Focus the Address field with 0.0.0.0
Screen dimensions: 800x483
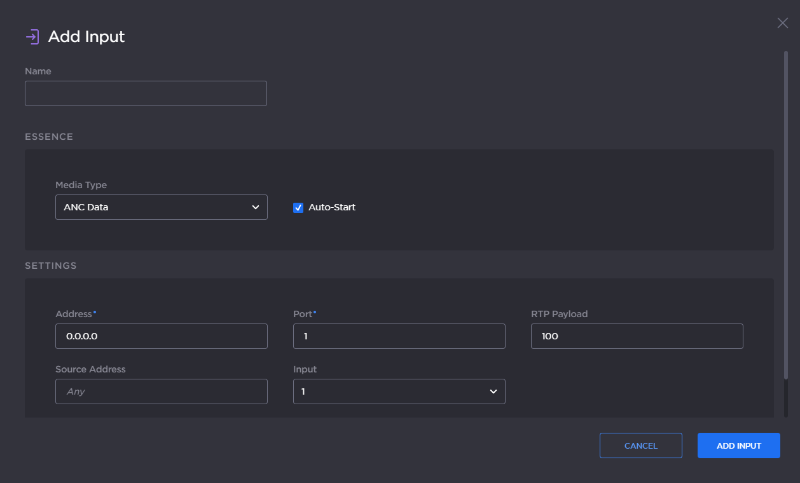click(162, 336)
